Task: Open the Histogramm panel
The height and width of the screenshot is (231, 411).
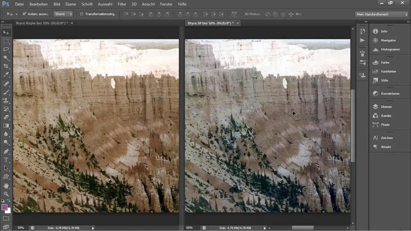Action: (x=389, y=49)
